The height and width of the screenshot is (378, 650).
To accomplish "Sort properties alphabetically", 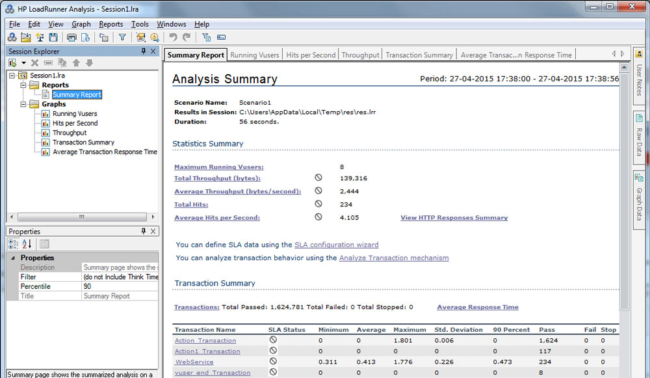I will (x=27, y=244).
